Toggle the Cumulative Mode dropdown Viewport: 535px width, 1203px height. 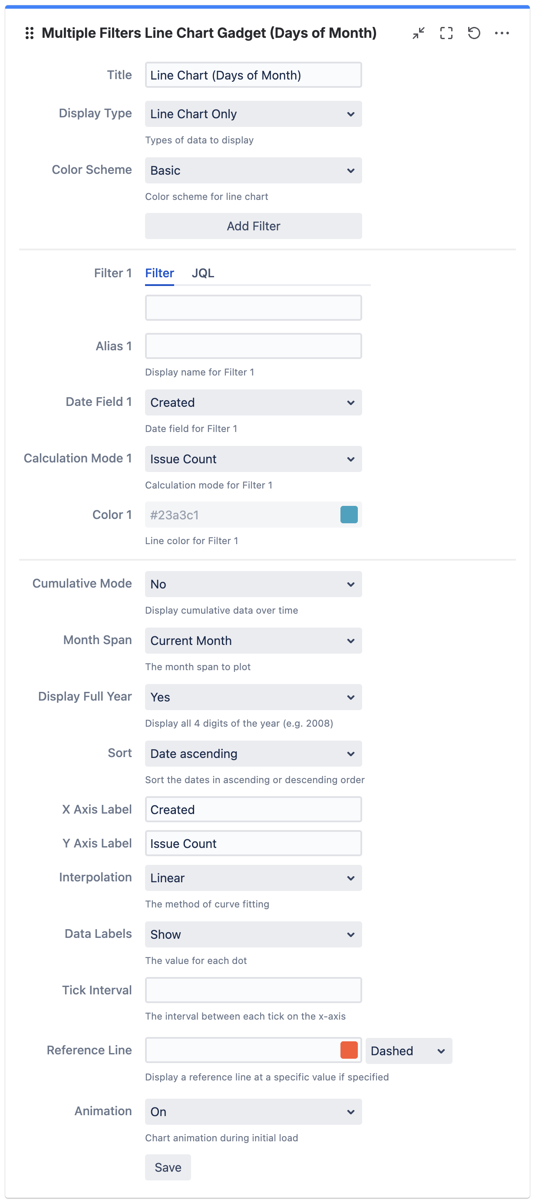tap(253, 584)
